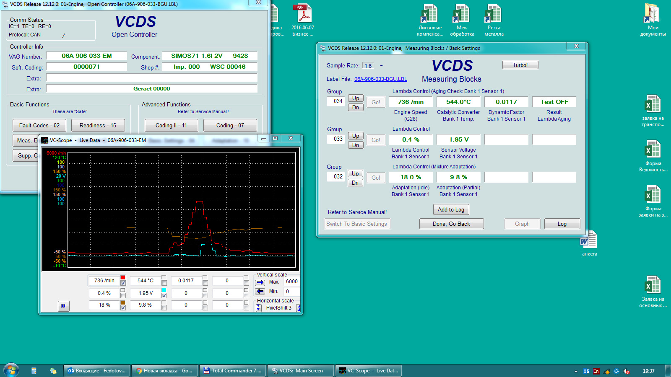671x377 pixels.
Task: Decrement group 033 with Dn button
Action: [356, 145]
